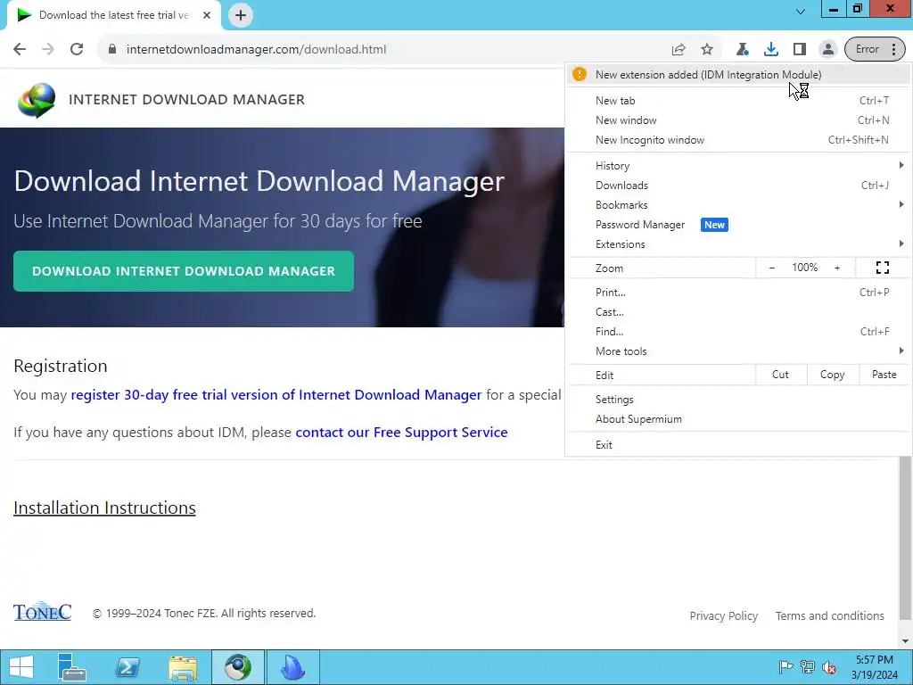
Task: Open contact our Free Support Service link
Action: point(401,433)
